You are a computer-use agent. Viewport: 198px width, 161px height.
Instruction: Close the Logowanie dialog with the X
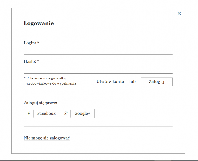click(179, 14)
